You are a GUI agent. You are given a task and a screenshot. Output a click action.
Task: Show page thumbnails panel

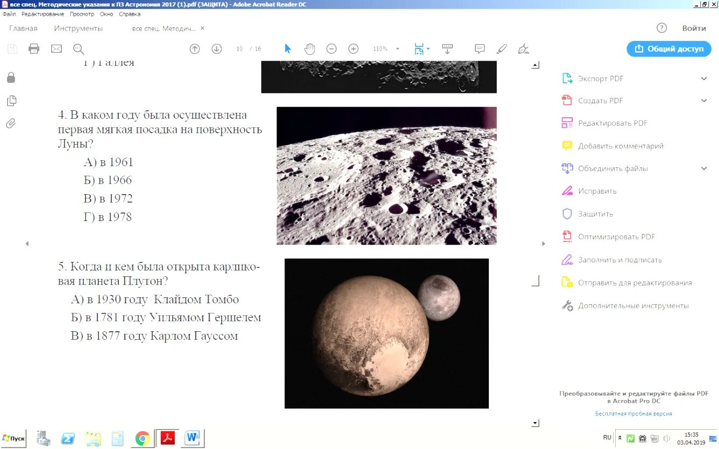point(11,101)
